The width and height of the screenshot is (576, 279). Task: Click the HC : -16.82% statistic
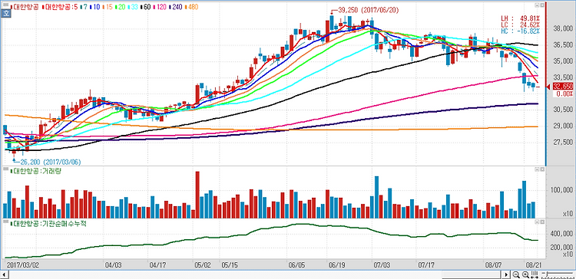(520, 31)
